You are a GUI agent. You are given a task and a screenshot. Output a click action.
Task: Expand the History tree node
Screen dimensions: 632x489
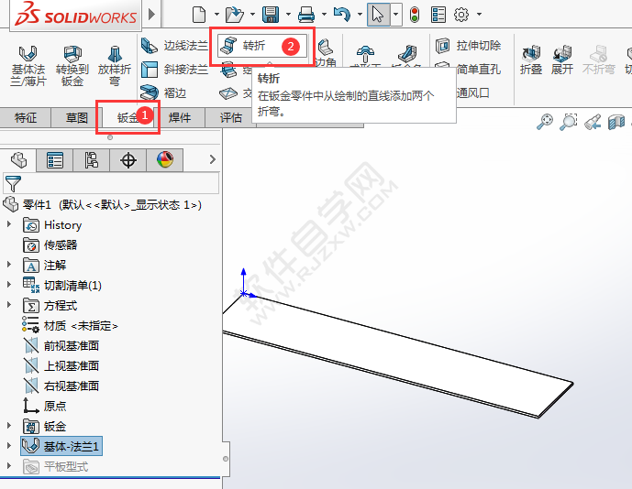coord(10,225)
